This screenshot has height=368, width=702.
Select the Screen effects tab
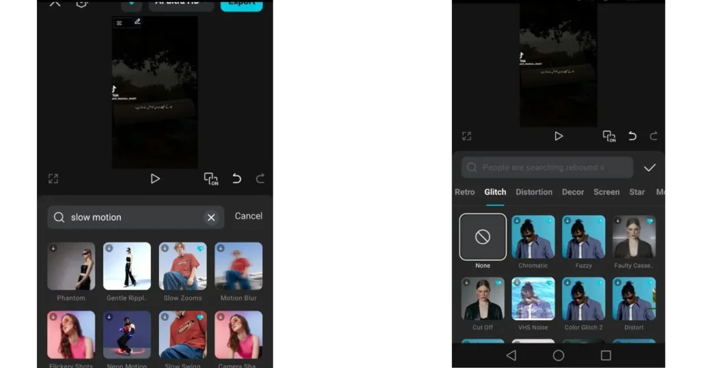tap(606, 192)
